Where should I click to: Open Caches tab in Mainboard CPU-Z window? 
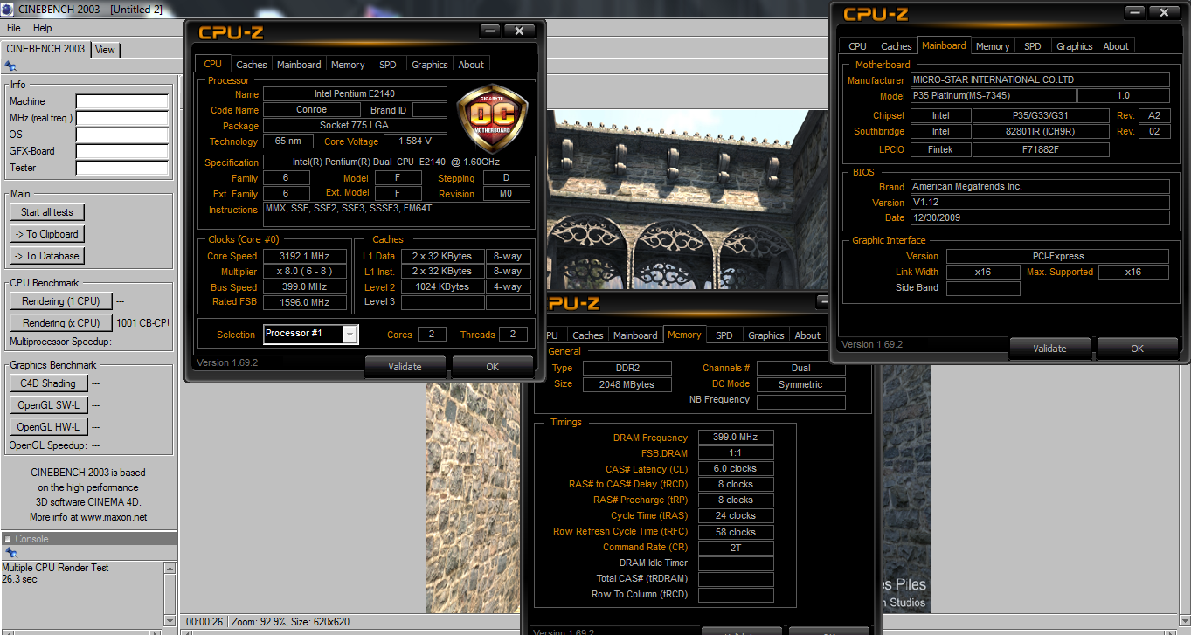coord(897,46)
